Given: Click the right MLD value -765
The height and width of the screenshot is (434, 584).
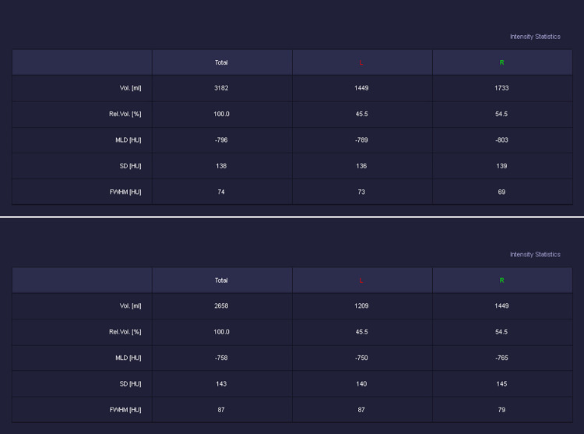Looking at the screenshot, I should click(501, 358).
